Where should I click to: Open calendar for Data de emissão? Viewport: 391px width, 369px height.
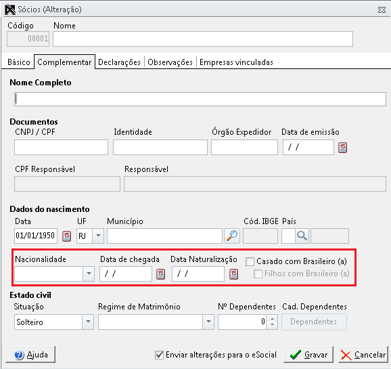coord(342,148)
